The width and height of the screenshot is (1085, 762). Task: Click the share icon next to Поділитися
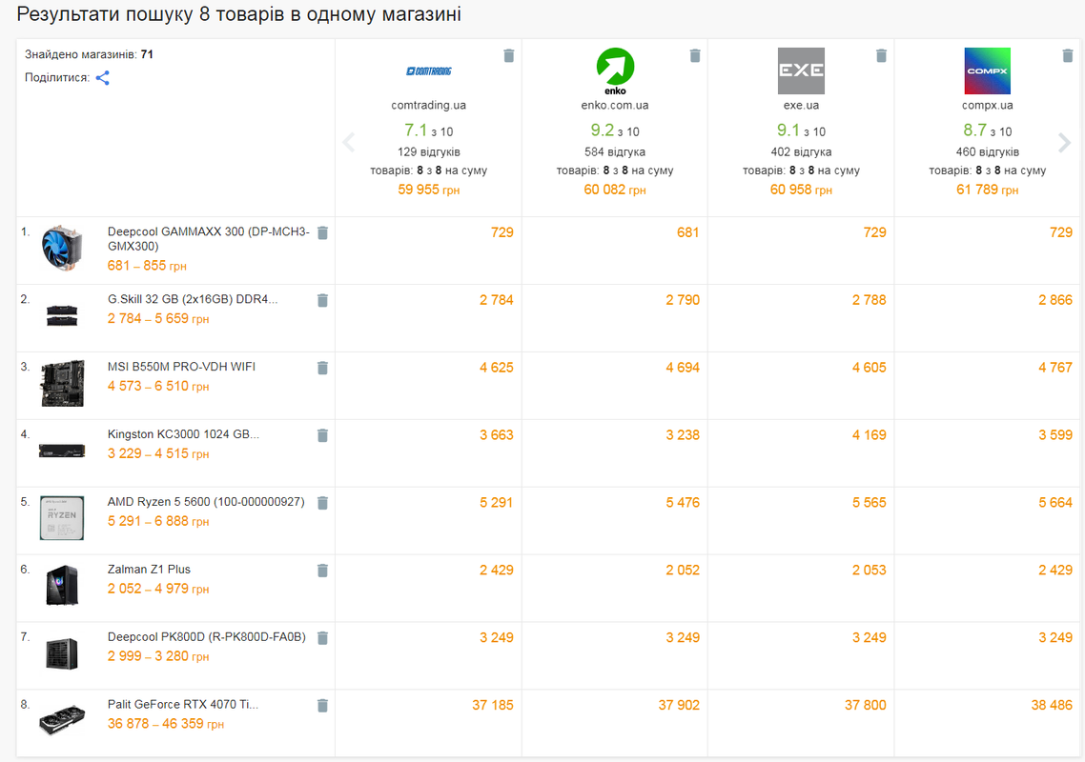(x=102, y=78)
